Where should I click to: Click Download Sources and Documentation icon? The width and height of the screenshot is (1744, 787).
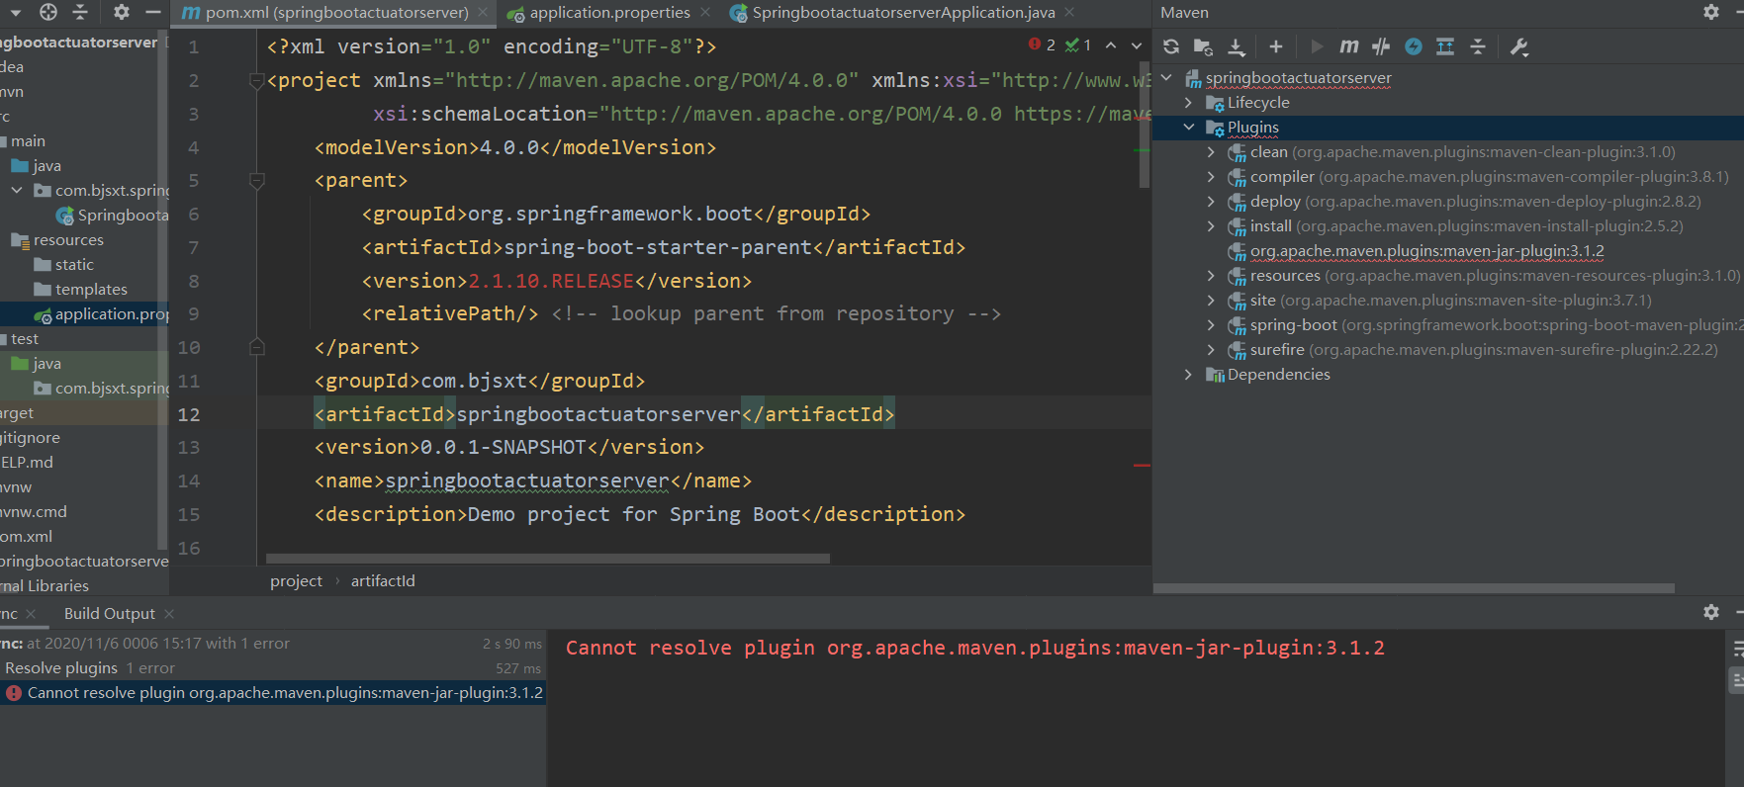(x=1237, y=46)
